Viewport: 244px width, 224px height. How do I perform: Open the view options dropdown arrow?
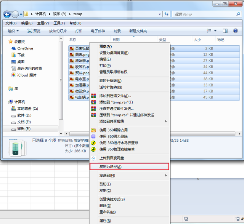[215, 31]
